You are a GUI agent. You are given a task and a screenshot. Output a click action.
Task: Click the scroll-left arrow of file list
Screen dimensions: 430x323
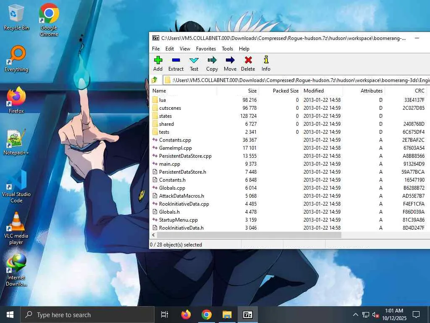(153, 235)
